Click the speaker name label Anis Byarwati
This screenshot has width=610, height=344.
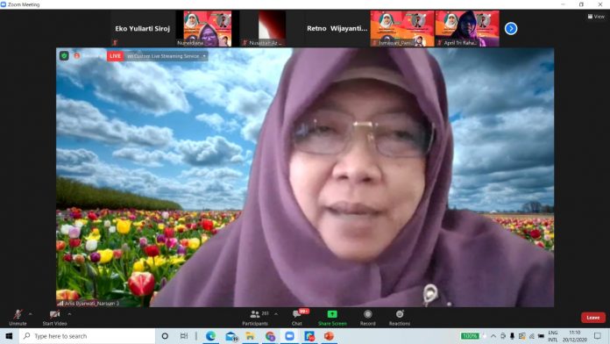92,303
